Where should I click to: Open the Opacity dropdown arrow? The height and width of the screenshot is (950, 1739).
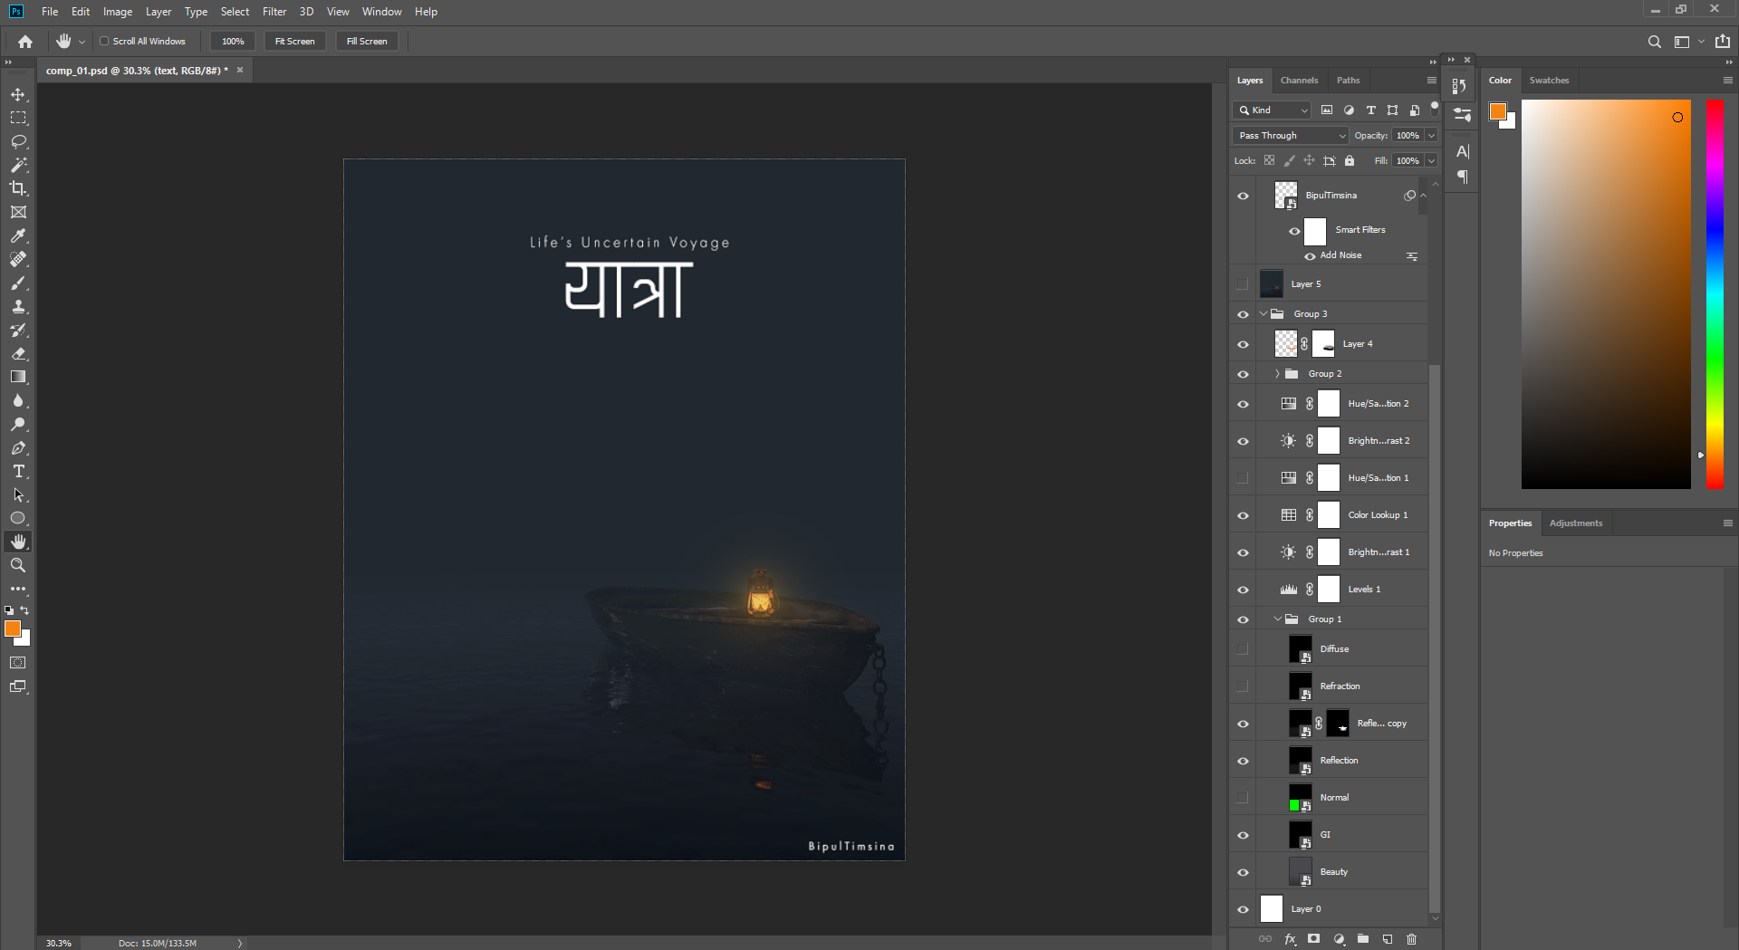pyautogui.click(x=1431, y=135)
